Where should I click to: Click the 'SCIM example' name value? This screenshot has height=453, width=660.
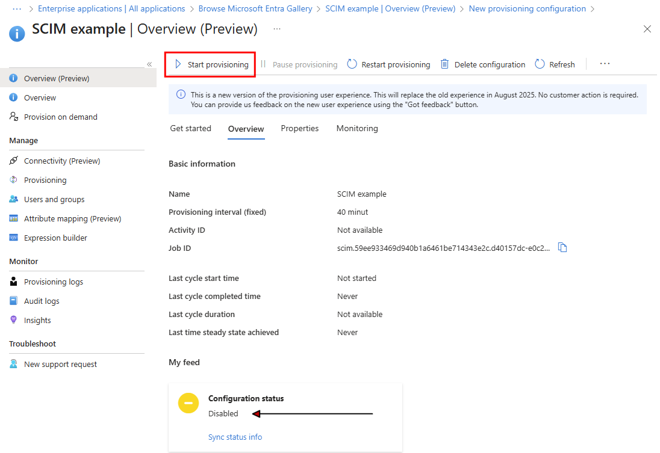[361, 194]
